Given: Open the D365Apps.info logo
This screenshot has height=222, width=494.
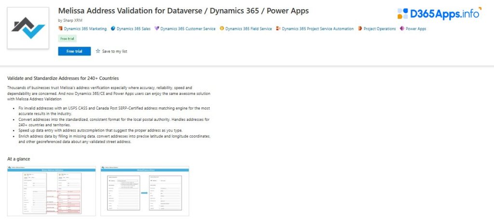Looking at the screenshot, I should [439, 13].
